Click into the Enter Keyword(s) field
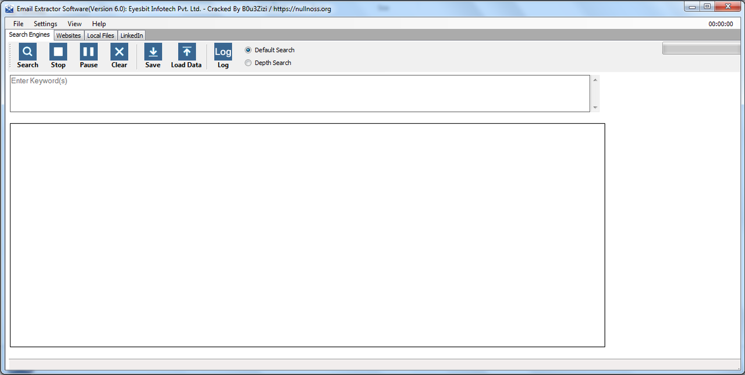 click(300, 93)
